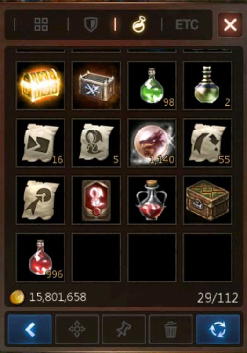Switch to the all-items grid tab
Image resolution: width=247 pixels, height=353 pixels.
click(41, 24)
